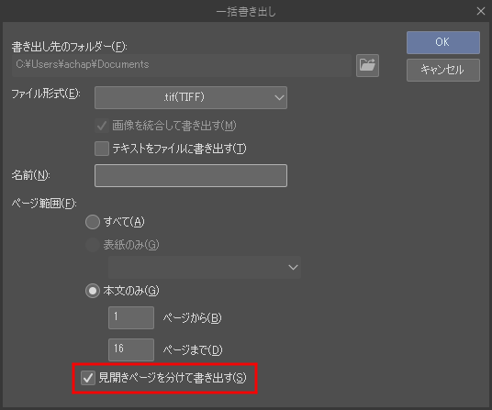Click the end page field showing 16

point(131,349)
